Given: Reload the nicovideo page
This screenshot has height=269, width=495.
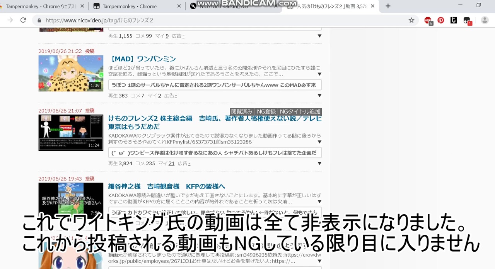Looking at the screenshot, I should [23, 20].
